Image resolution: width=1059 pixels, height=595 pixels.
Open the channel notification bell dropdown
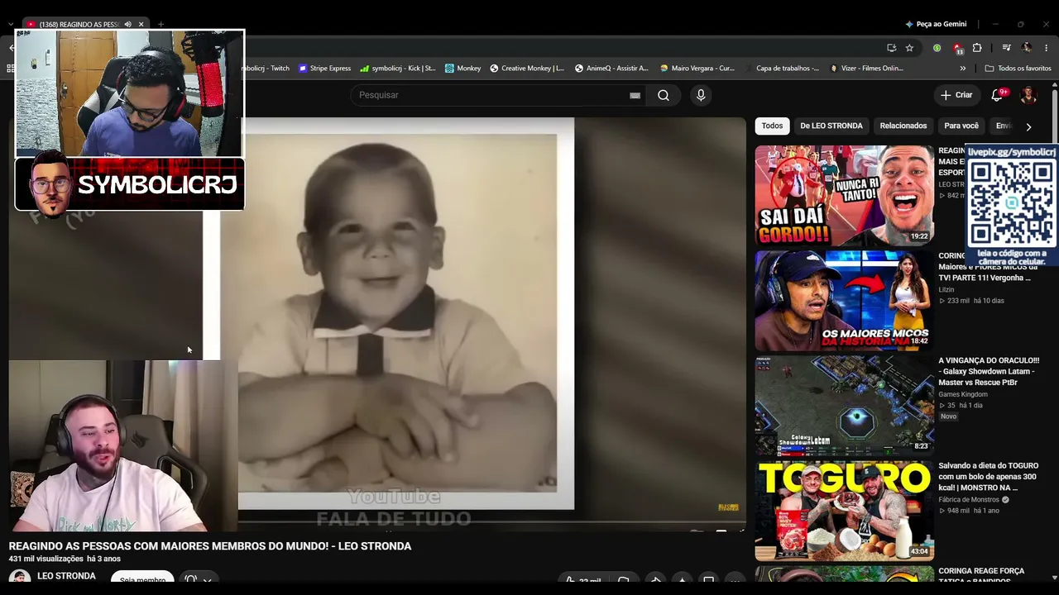(x=198, y=579)
